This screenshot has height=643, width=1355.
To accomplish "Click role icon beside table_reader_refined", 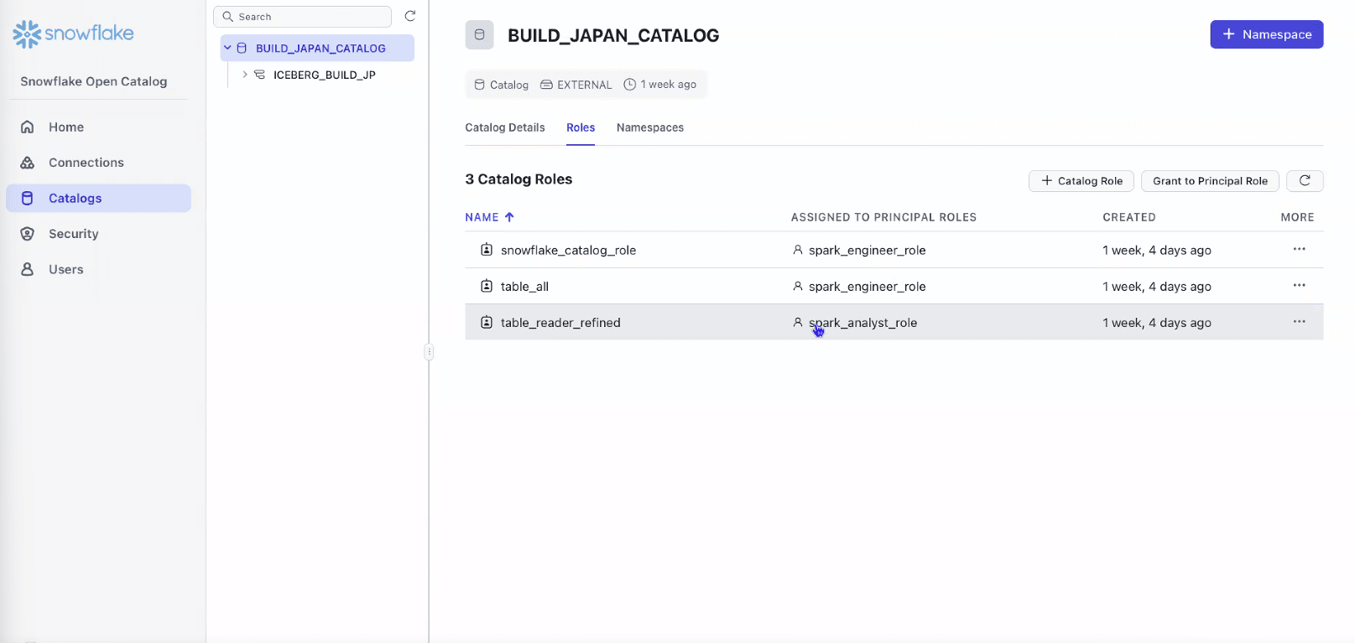I will (487, 322).
